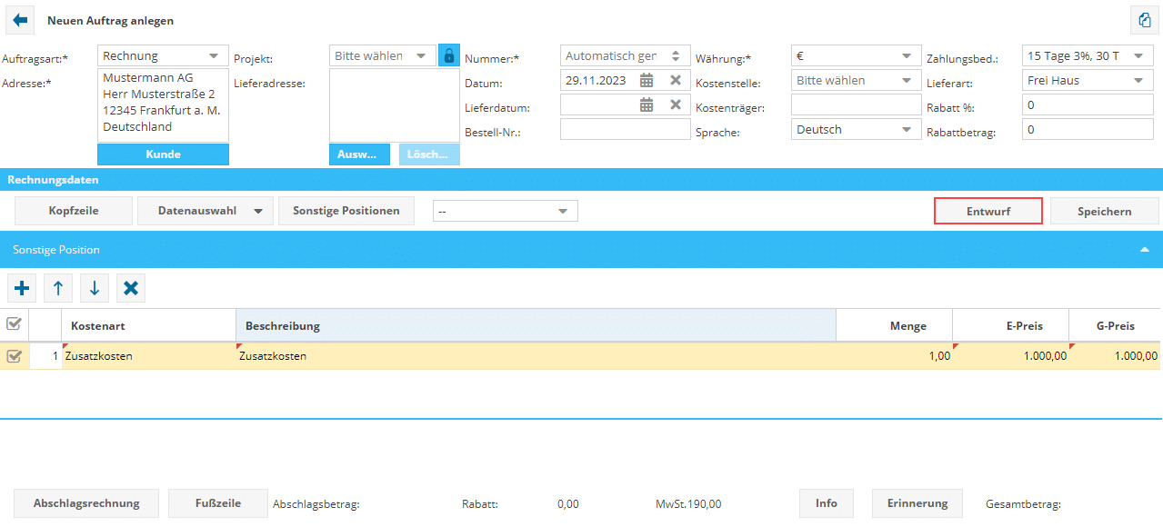Move position down with arrow icon
This screenshot has height=527, width=1163.
tap(95, 289)
